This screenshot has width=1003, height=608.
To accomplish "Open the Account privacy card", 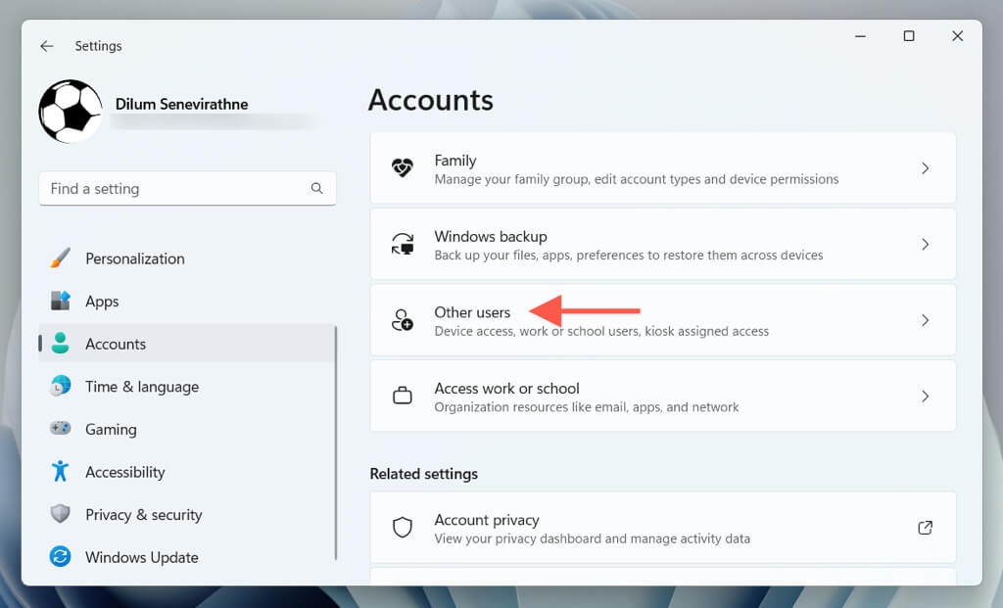I will tap(663, 528).
